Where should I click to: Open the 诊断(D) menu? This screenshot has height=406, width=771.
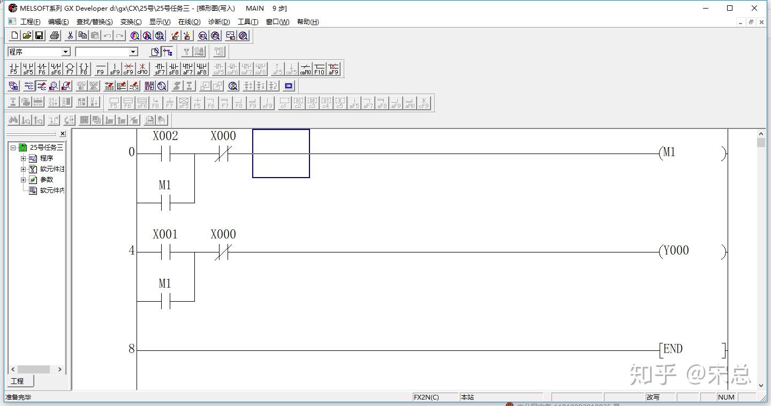pos(219,22)
